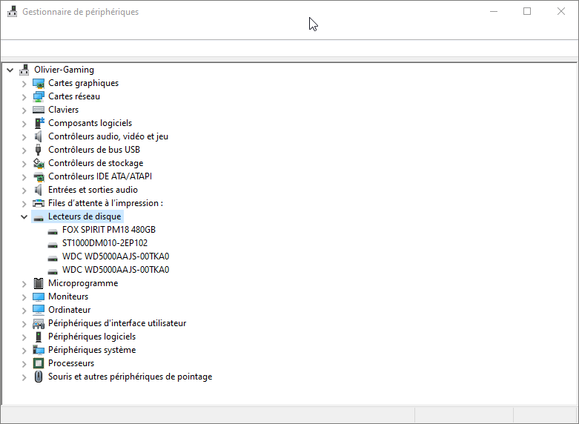579x424 pixels.
Task: Click the Contrôleurs de bus USB icon
Action: coord(39,150)
